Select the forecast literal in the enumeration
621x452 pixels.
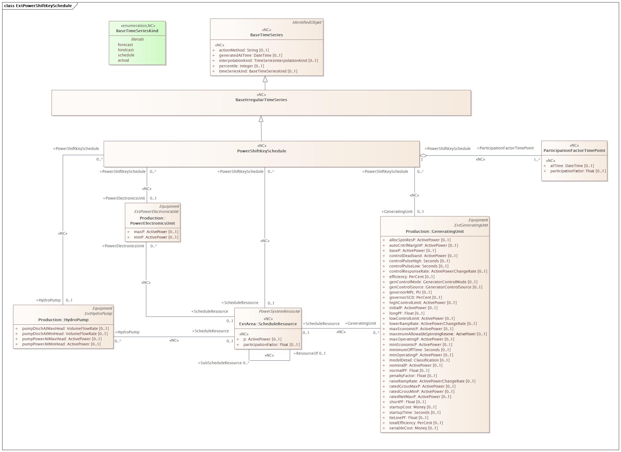[125, 45]
